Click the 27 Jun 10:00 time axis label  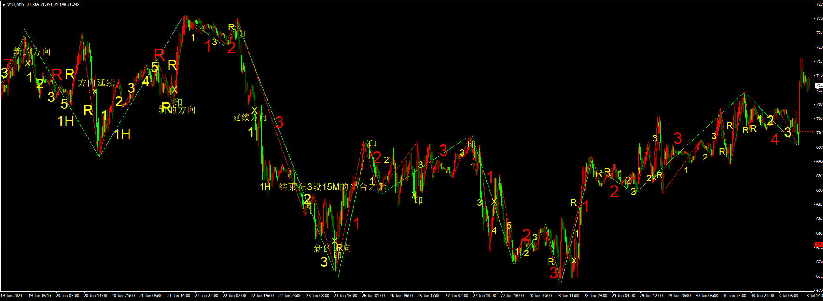point(484,296)
